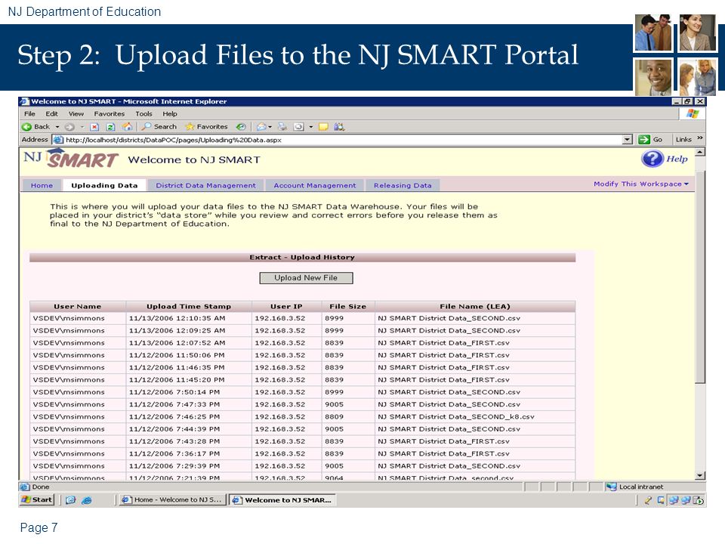The height and width of the screenshot is (544, 725).
Task: Click timestamp '11/12/2006 11:50:06 PM'
Action: 177,355
